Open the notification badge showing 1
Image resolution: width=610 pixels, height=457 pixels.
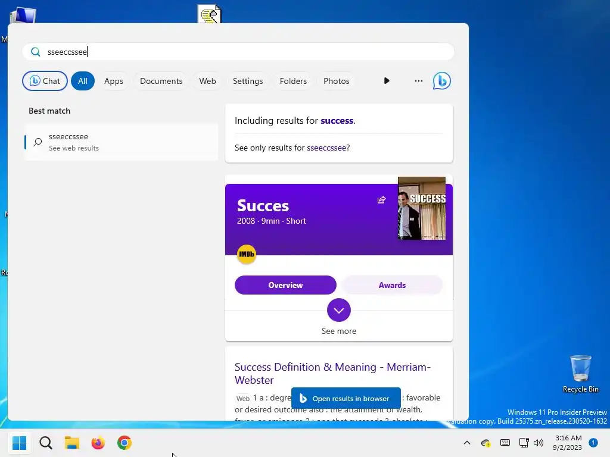click(x=593, y=442)
